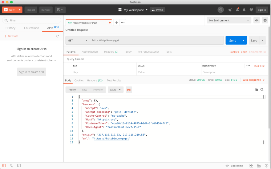Toggle the sidebar icon in status bar
271x169 pixels.
tap(4, 166)
